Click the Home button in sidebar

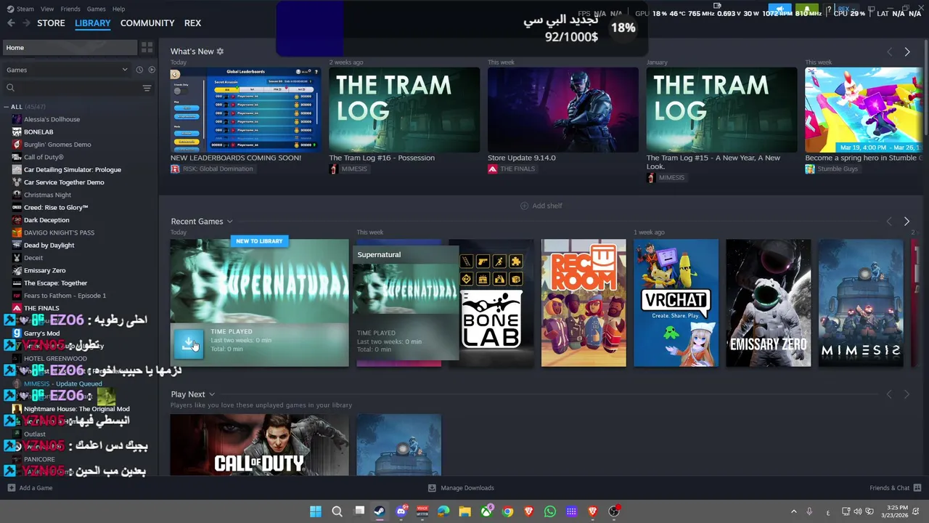point(70,47)
